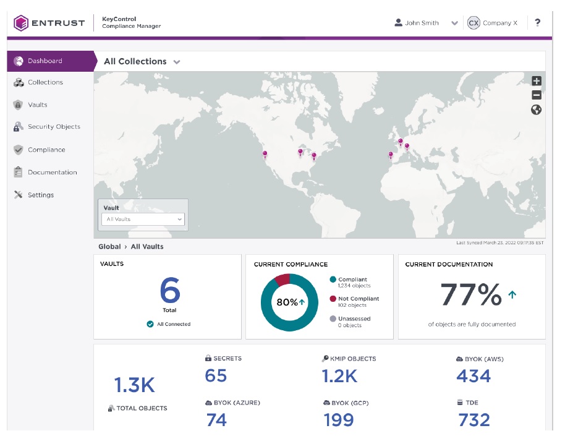The width and height of the screenshot is (565, 436).
Task: Click the '1,234 objects' compliant count
Action: pyautogui.click(x=354, y=286)
